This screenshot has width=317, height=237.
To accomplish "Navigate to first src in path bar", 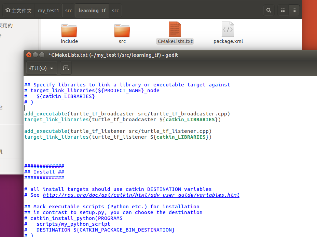I will pos(69,11).
